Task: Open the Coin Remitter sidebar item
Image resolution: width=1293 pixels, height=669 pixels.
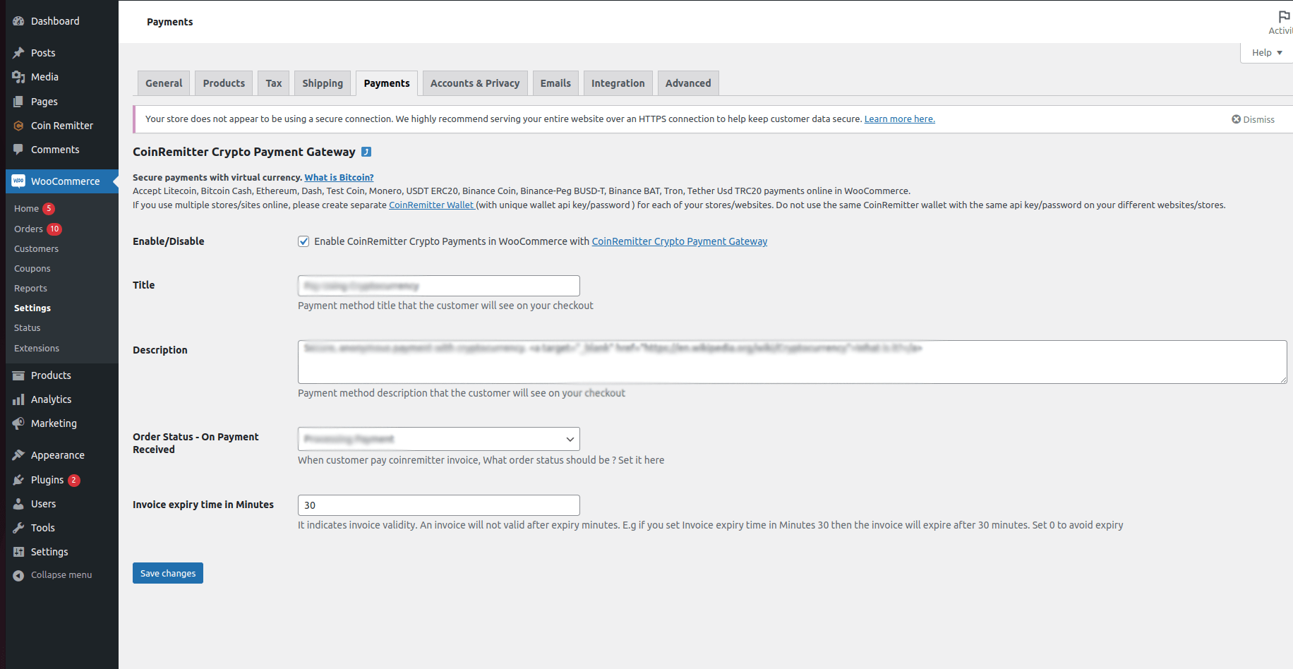Action: [x=61, y=125]
